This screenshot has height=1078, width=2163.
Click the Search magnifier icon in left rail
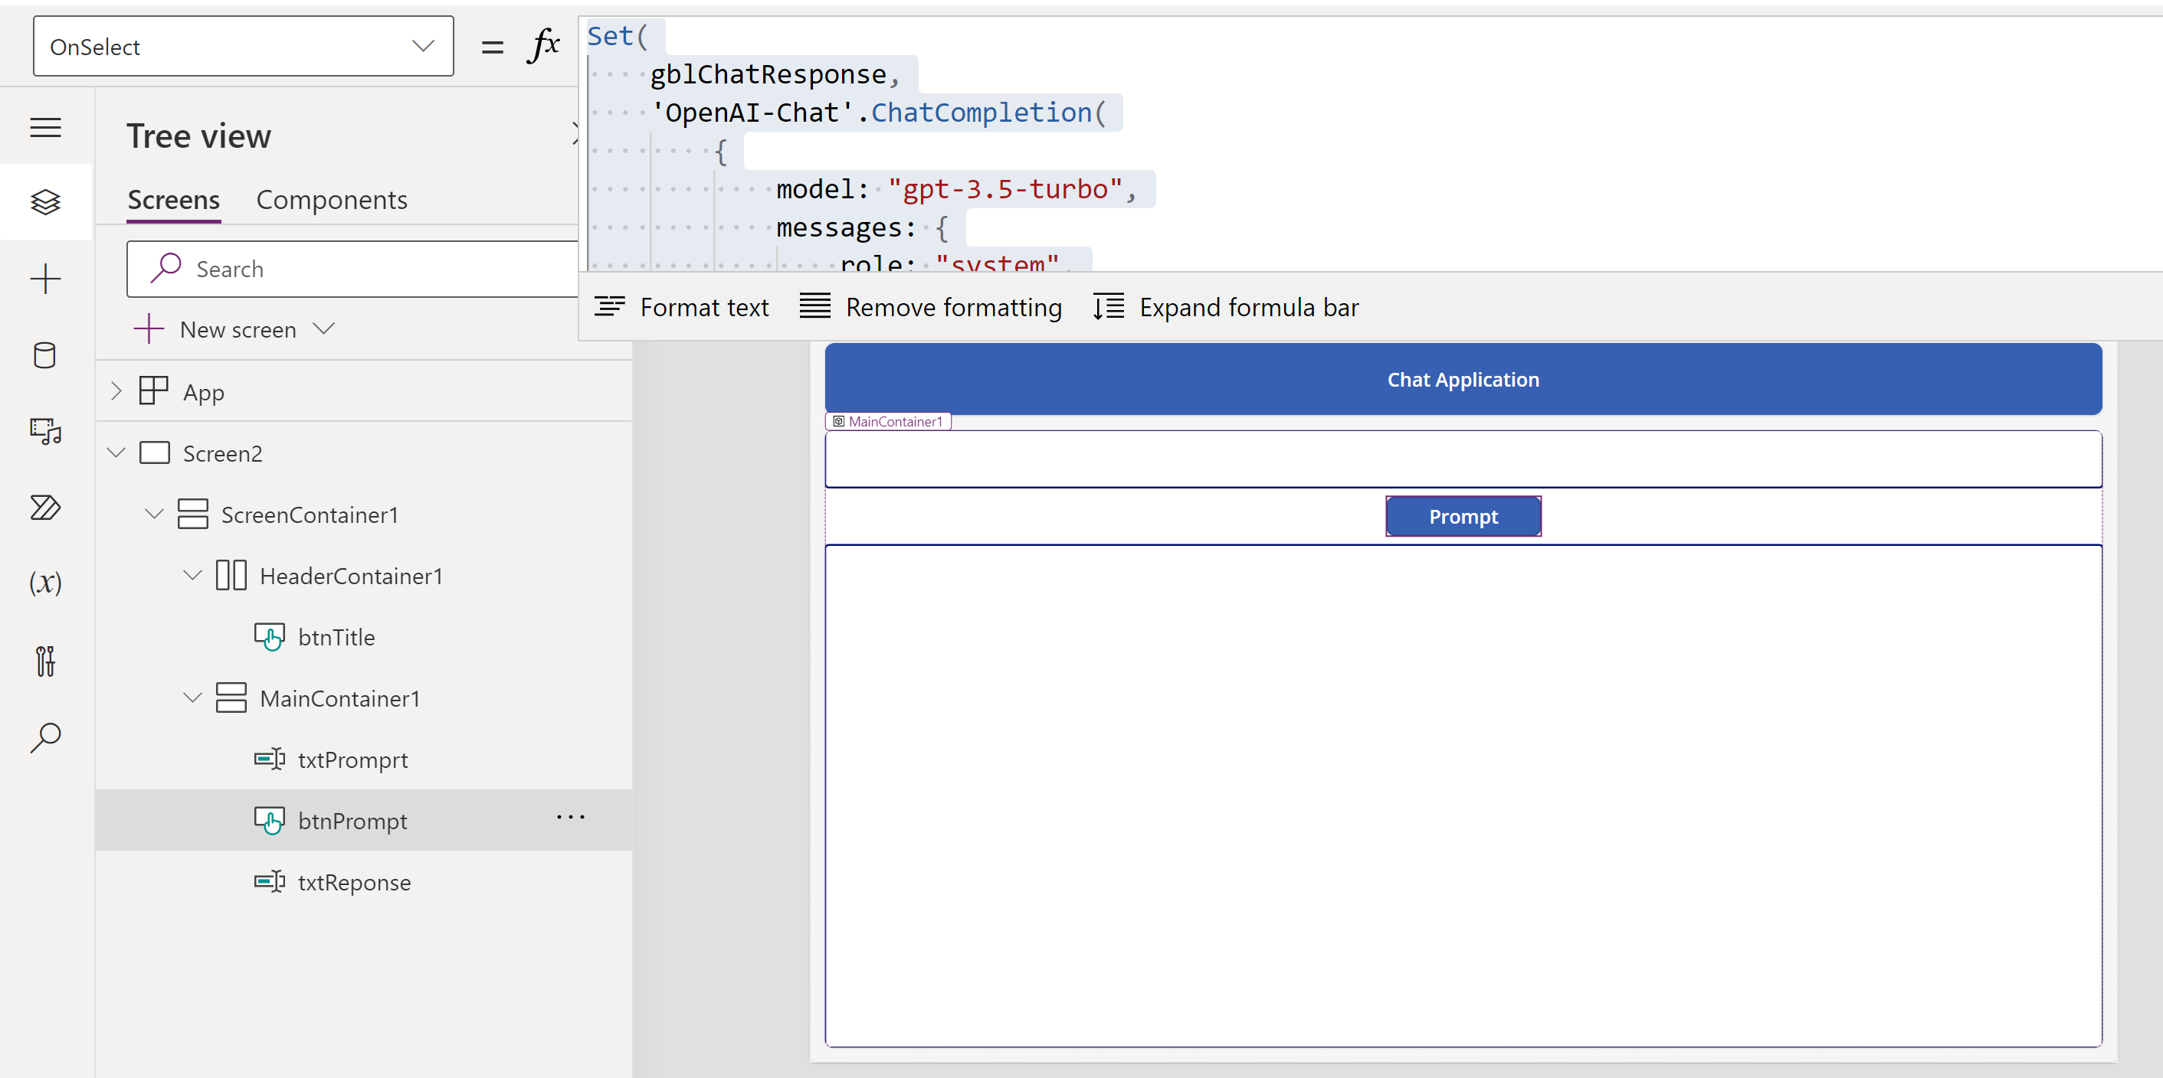(45, 737)
